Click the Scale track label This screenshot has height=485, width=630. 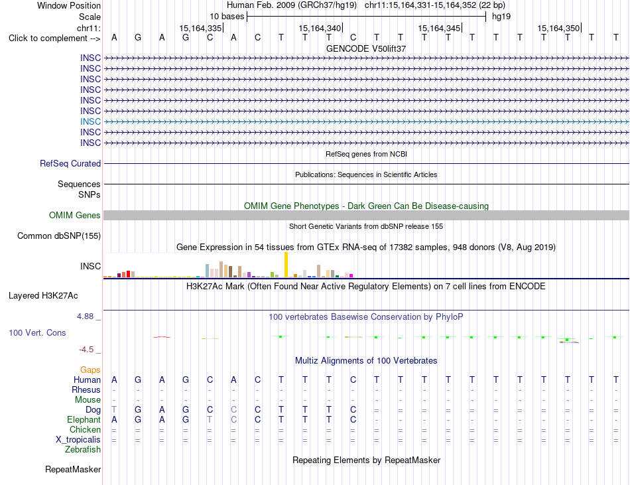tap(90, 17)
